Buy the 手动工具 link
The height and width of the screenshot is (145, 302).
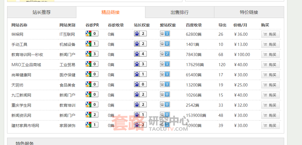[270, 44]
